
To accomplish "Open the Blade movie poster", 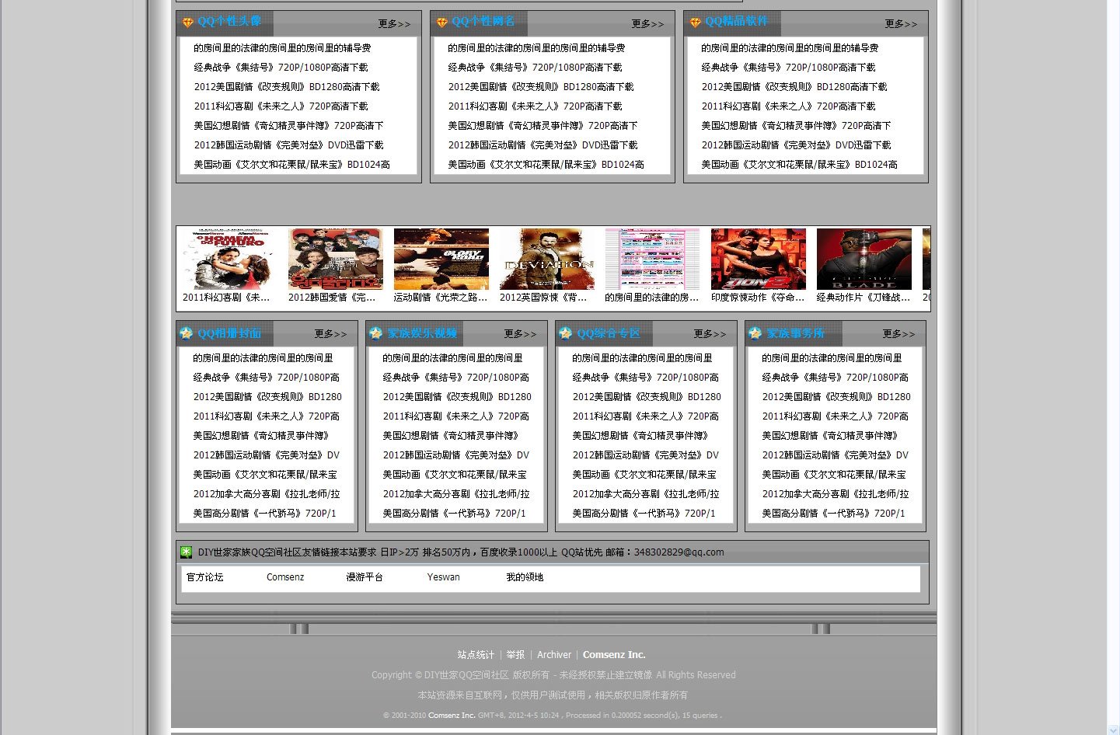I will (864, 259).
